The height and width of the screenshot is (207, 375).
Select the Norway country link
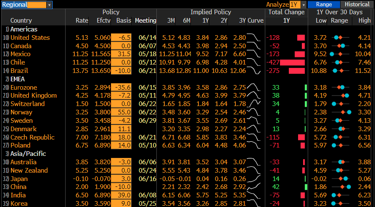point(21,112)
